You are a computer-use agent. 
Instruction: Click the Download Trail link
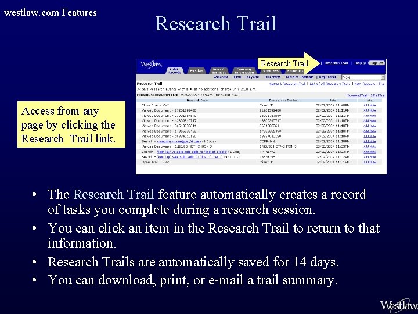click(358, 95)
